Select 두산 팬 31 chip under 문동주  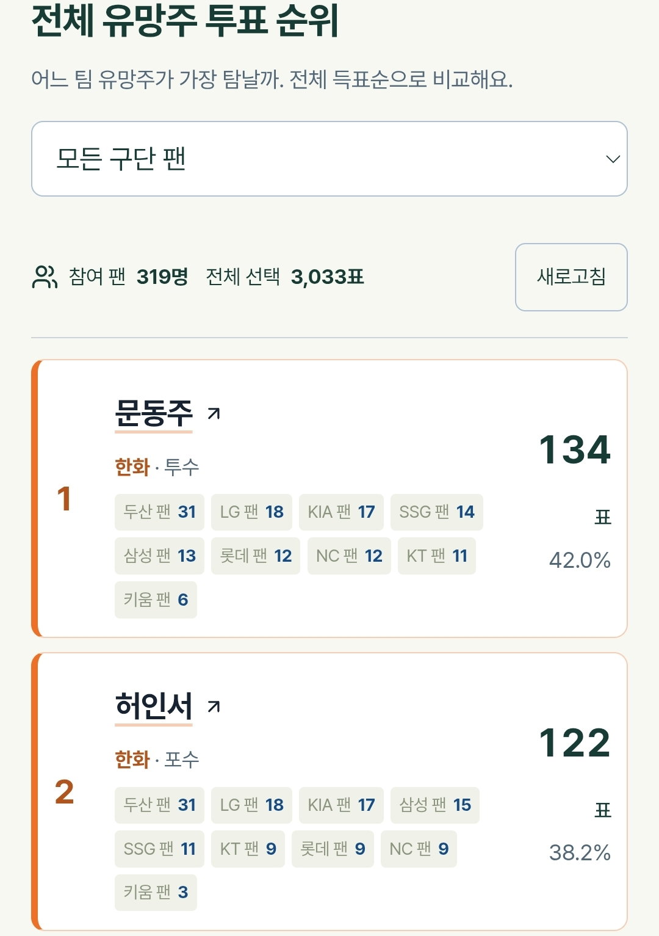[159, 512]
